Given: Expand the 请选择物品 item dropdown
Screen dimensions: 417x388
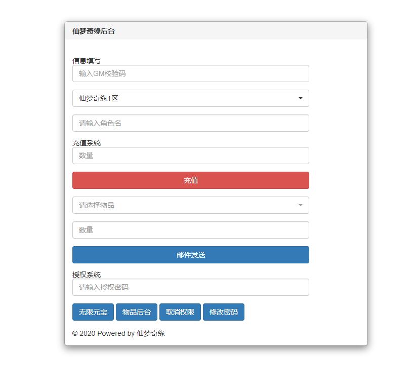Looking at the screenshot, I should (x=190, y=205).
